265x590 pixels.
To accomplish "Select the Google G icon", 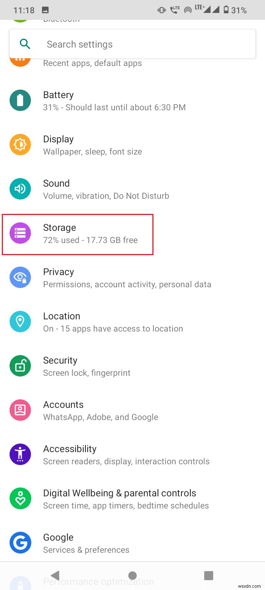I will click(x=20, y=542).
